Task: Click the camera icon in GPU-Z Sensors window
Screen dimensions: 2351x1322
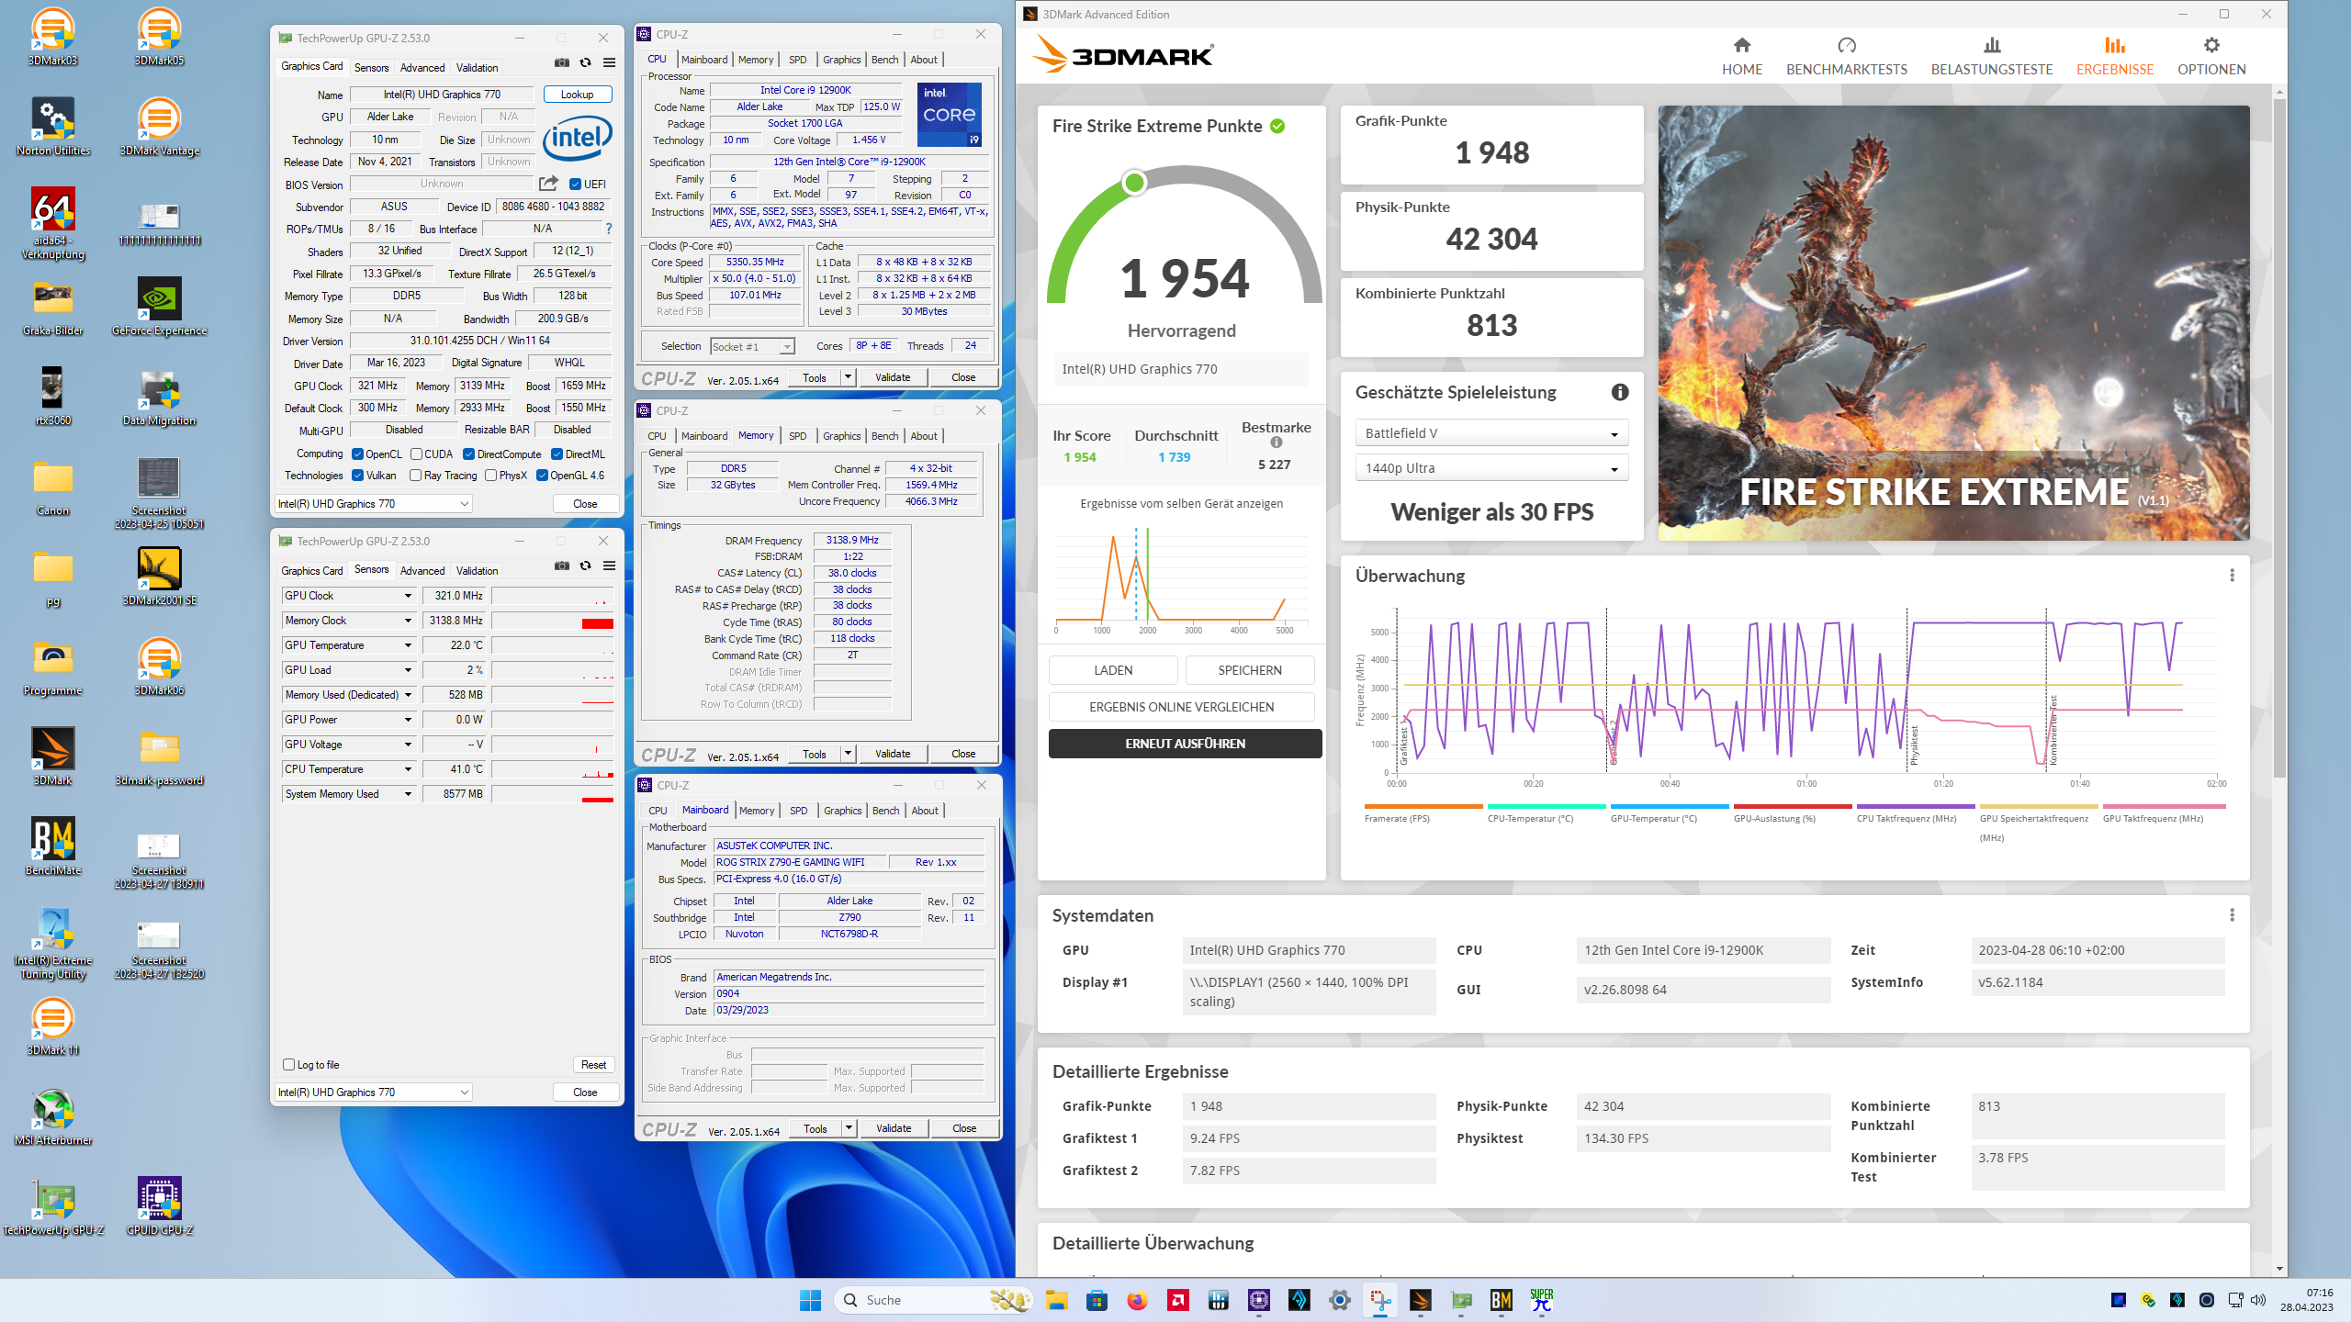Action: pos(562,566)
